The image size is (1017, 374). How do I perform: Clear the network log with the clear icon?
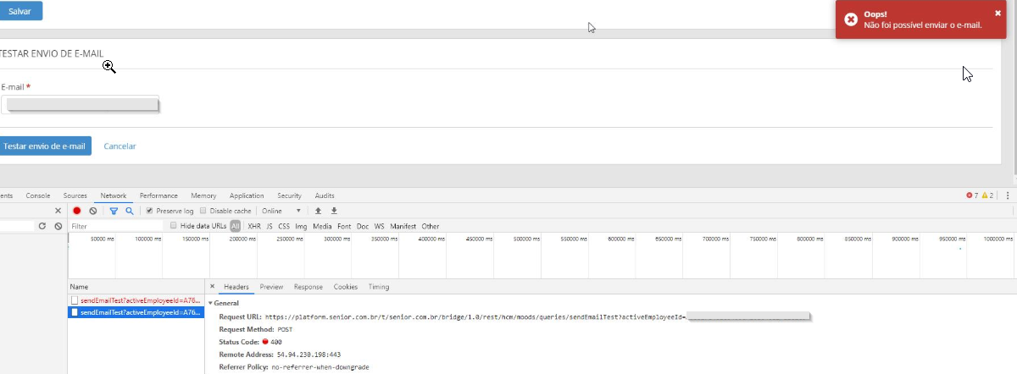(x=93, y=211)
